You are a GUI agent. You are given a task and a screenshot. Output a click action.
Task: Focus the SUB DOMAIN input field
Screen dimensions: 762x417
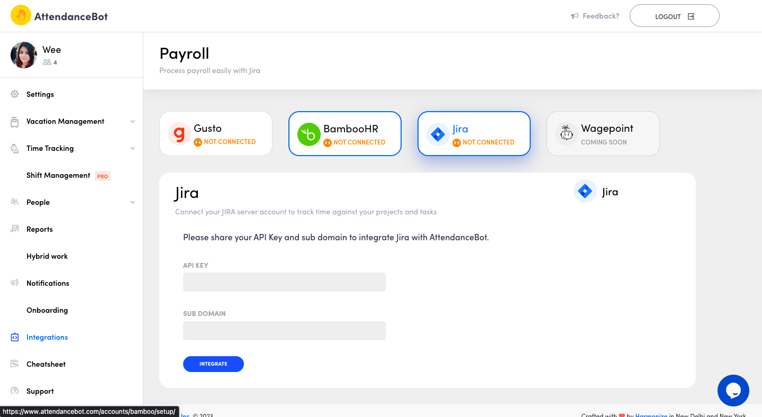coord(284,331)
